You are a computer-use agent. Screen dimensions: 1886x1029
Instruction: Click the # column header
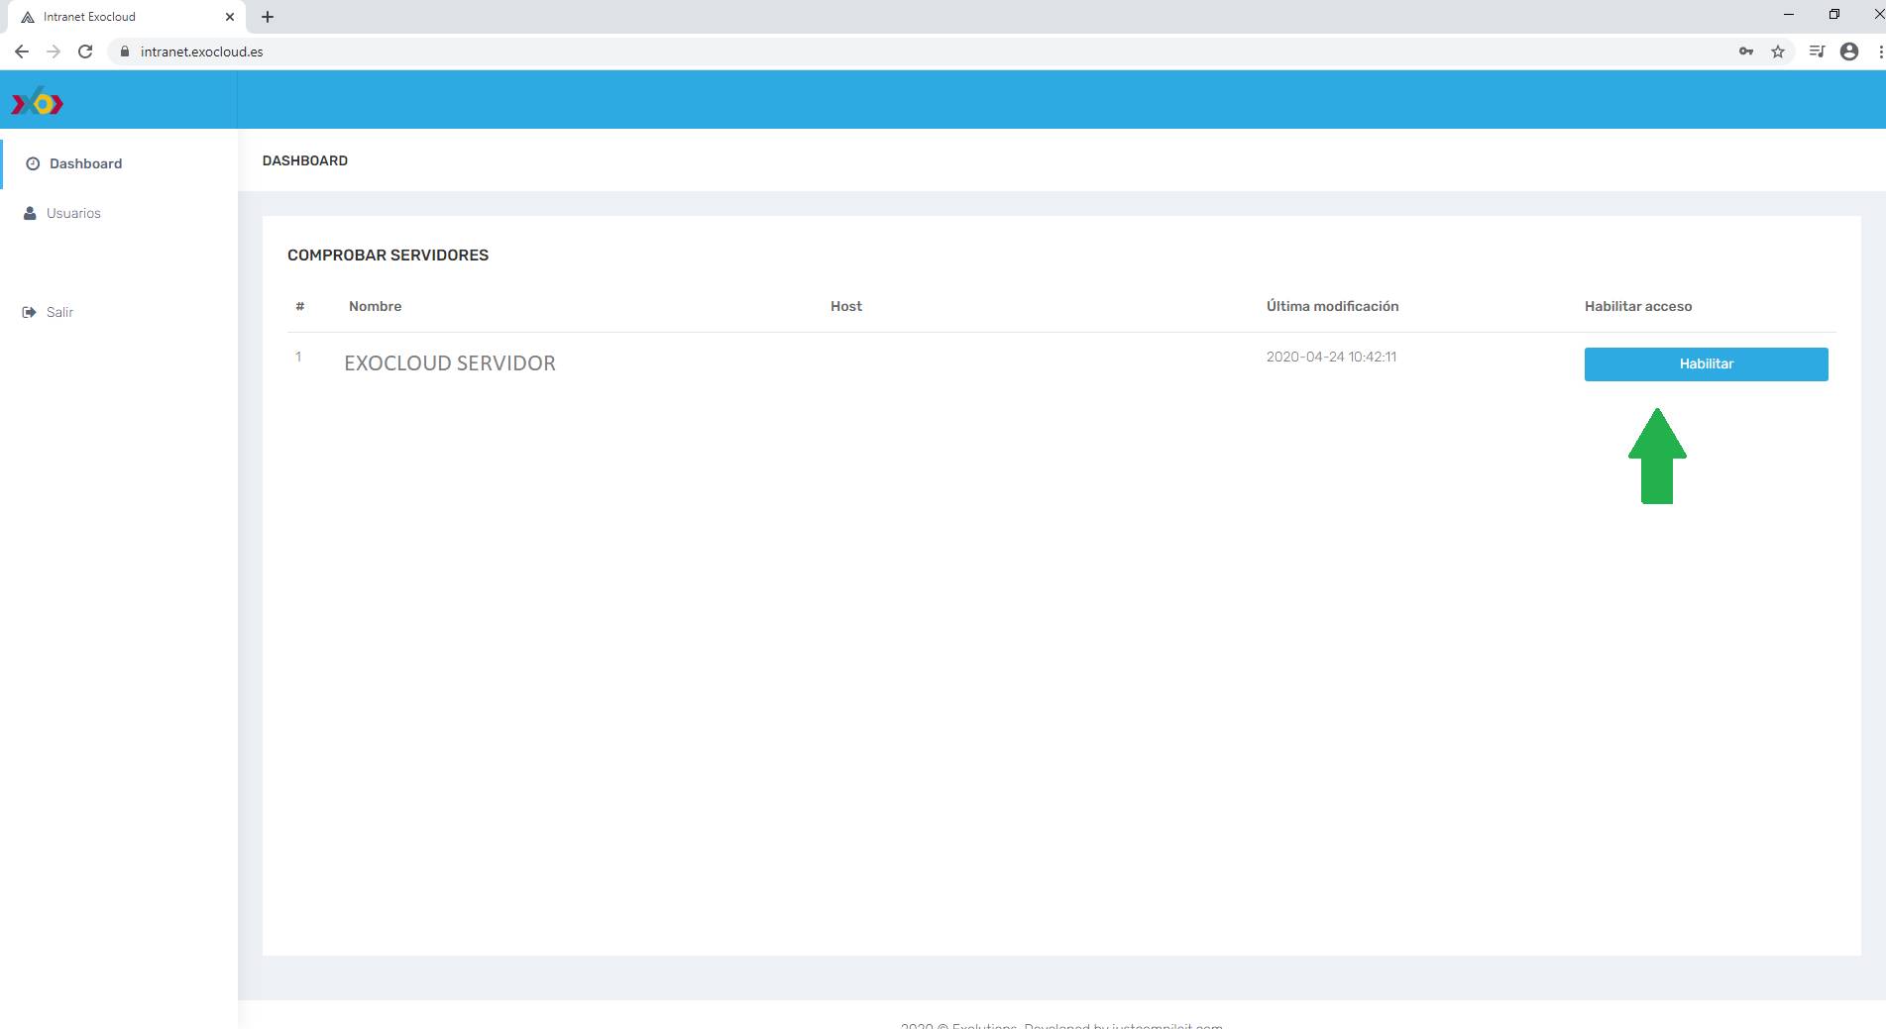[299, 306]
